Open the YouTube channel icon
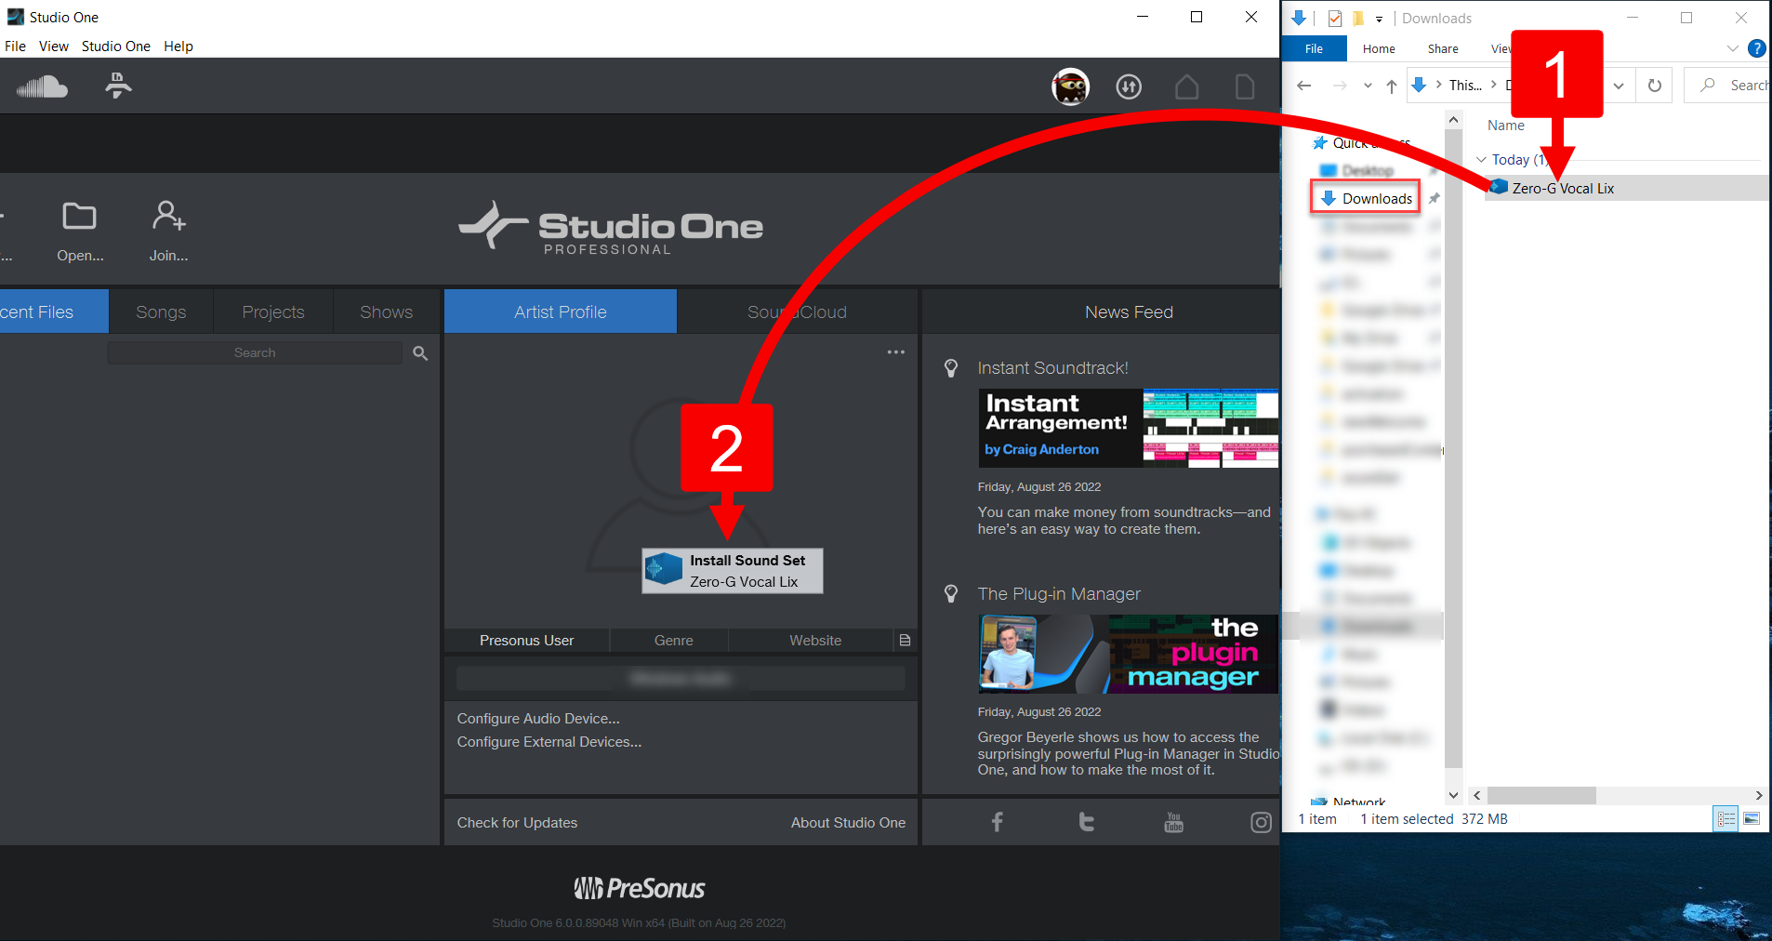Screen dimensions: 1772x941 tap(1172, 822)
